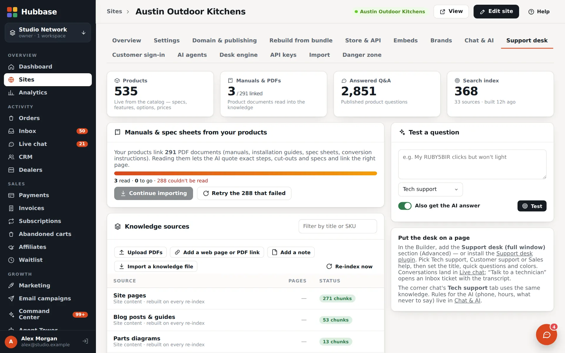Click the Email campaigns paper plane icon

pos(11,299)
